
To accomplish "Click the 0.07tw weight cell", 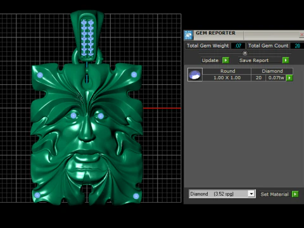I will pos(276,78).
